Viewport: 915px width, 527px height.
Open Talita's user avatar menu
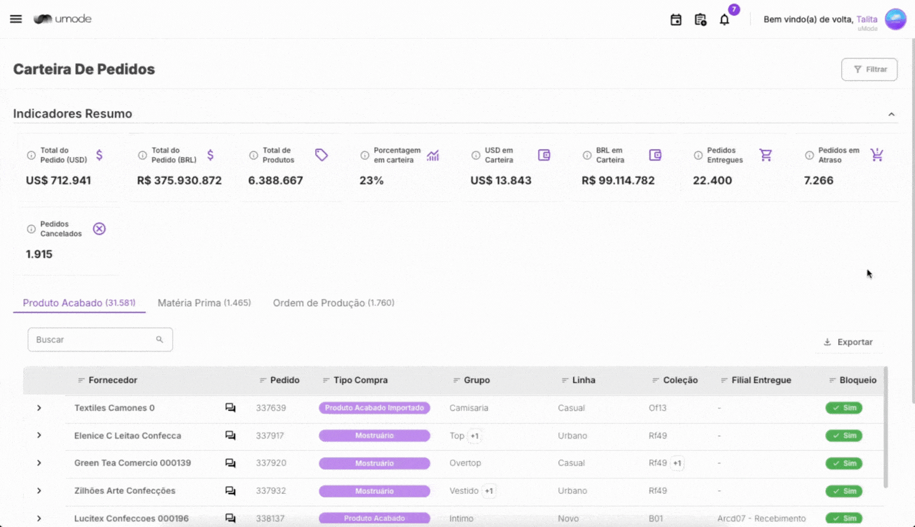(895, 19)
